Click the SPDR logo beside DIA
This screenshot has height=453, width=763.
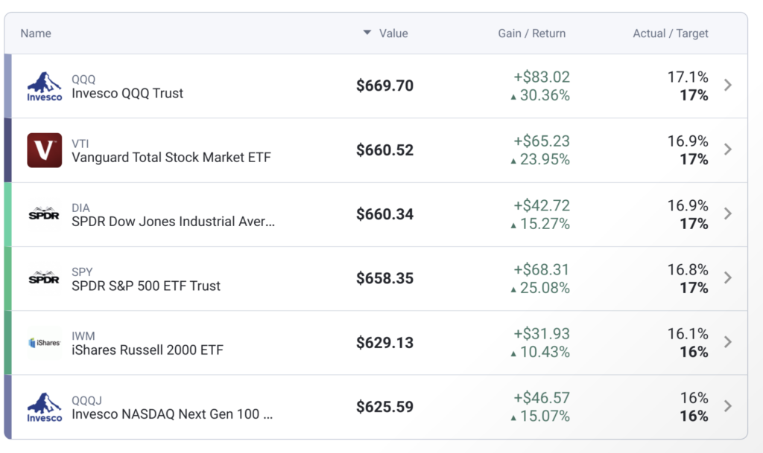click(45, 214)
